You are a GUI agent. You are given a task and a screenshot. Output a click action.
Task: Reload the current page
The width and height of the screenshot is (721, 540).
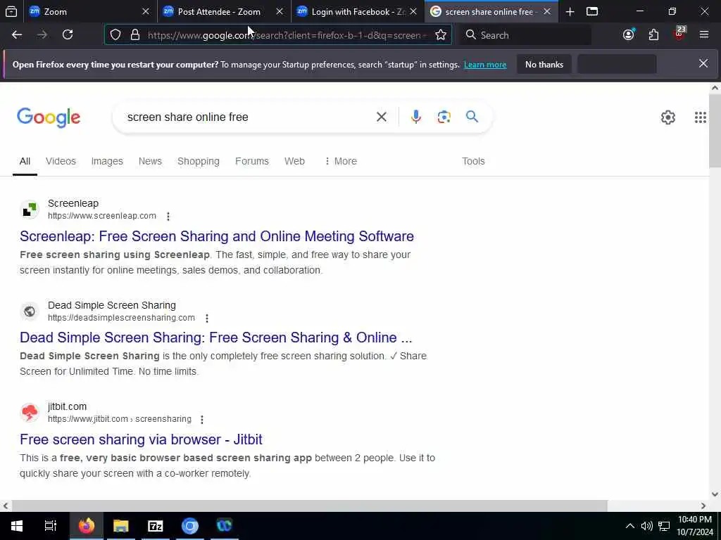pos(68,35)
